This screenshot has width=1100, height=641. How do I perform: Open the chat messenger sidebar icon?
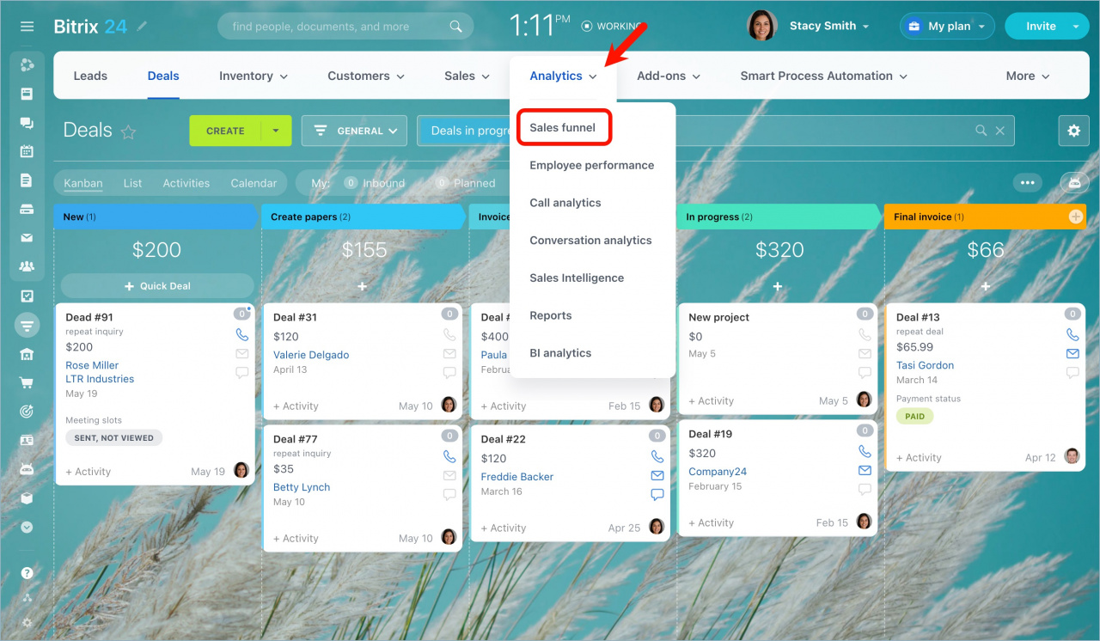[27, 123]
